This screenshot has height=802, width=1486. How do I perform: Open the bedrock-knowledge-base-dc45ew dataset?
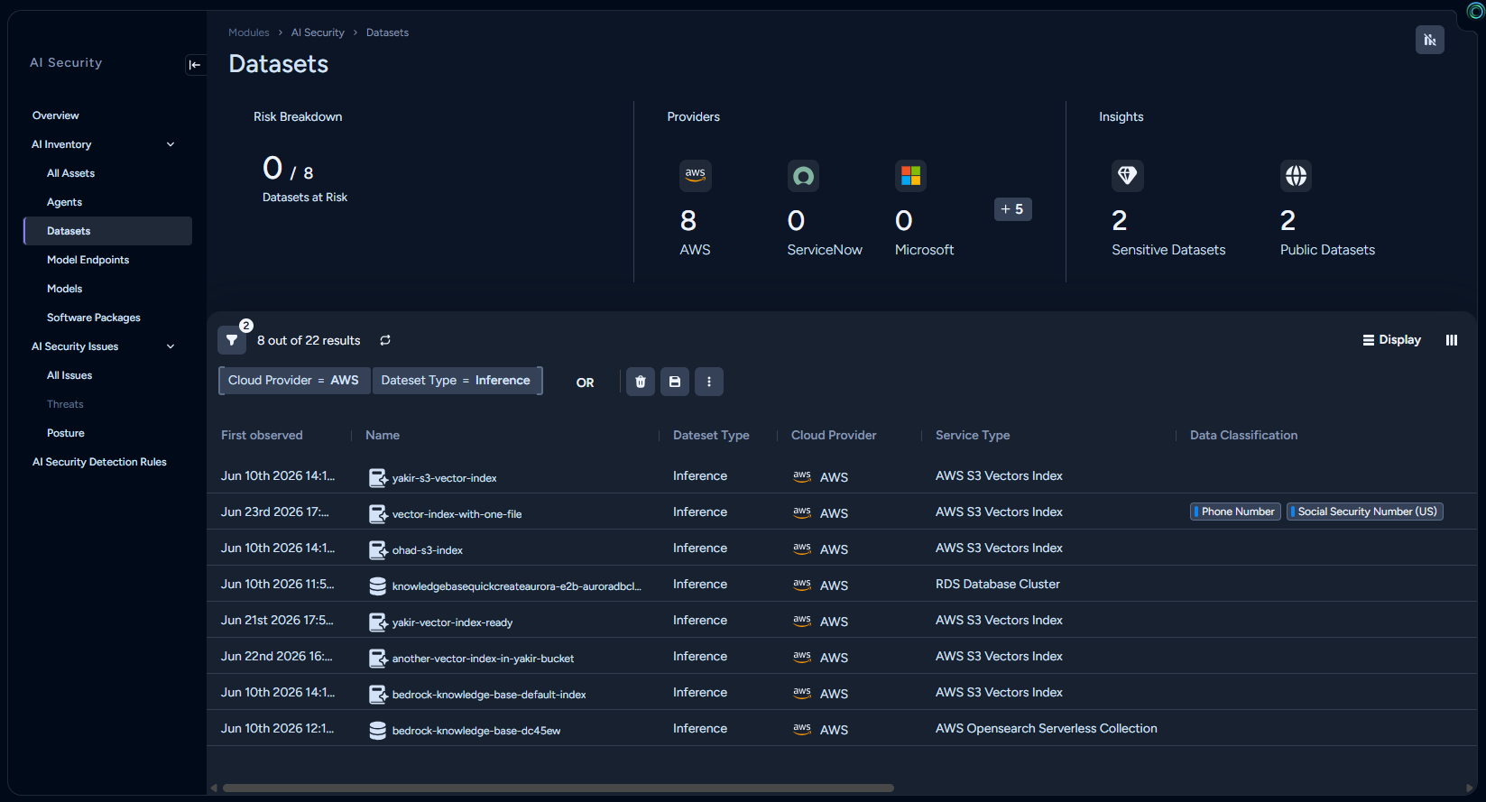(x=476, y=731)
